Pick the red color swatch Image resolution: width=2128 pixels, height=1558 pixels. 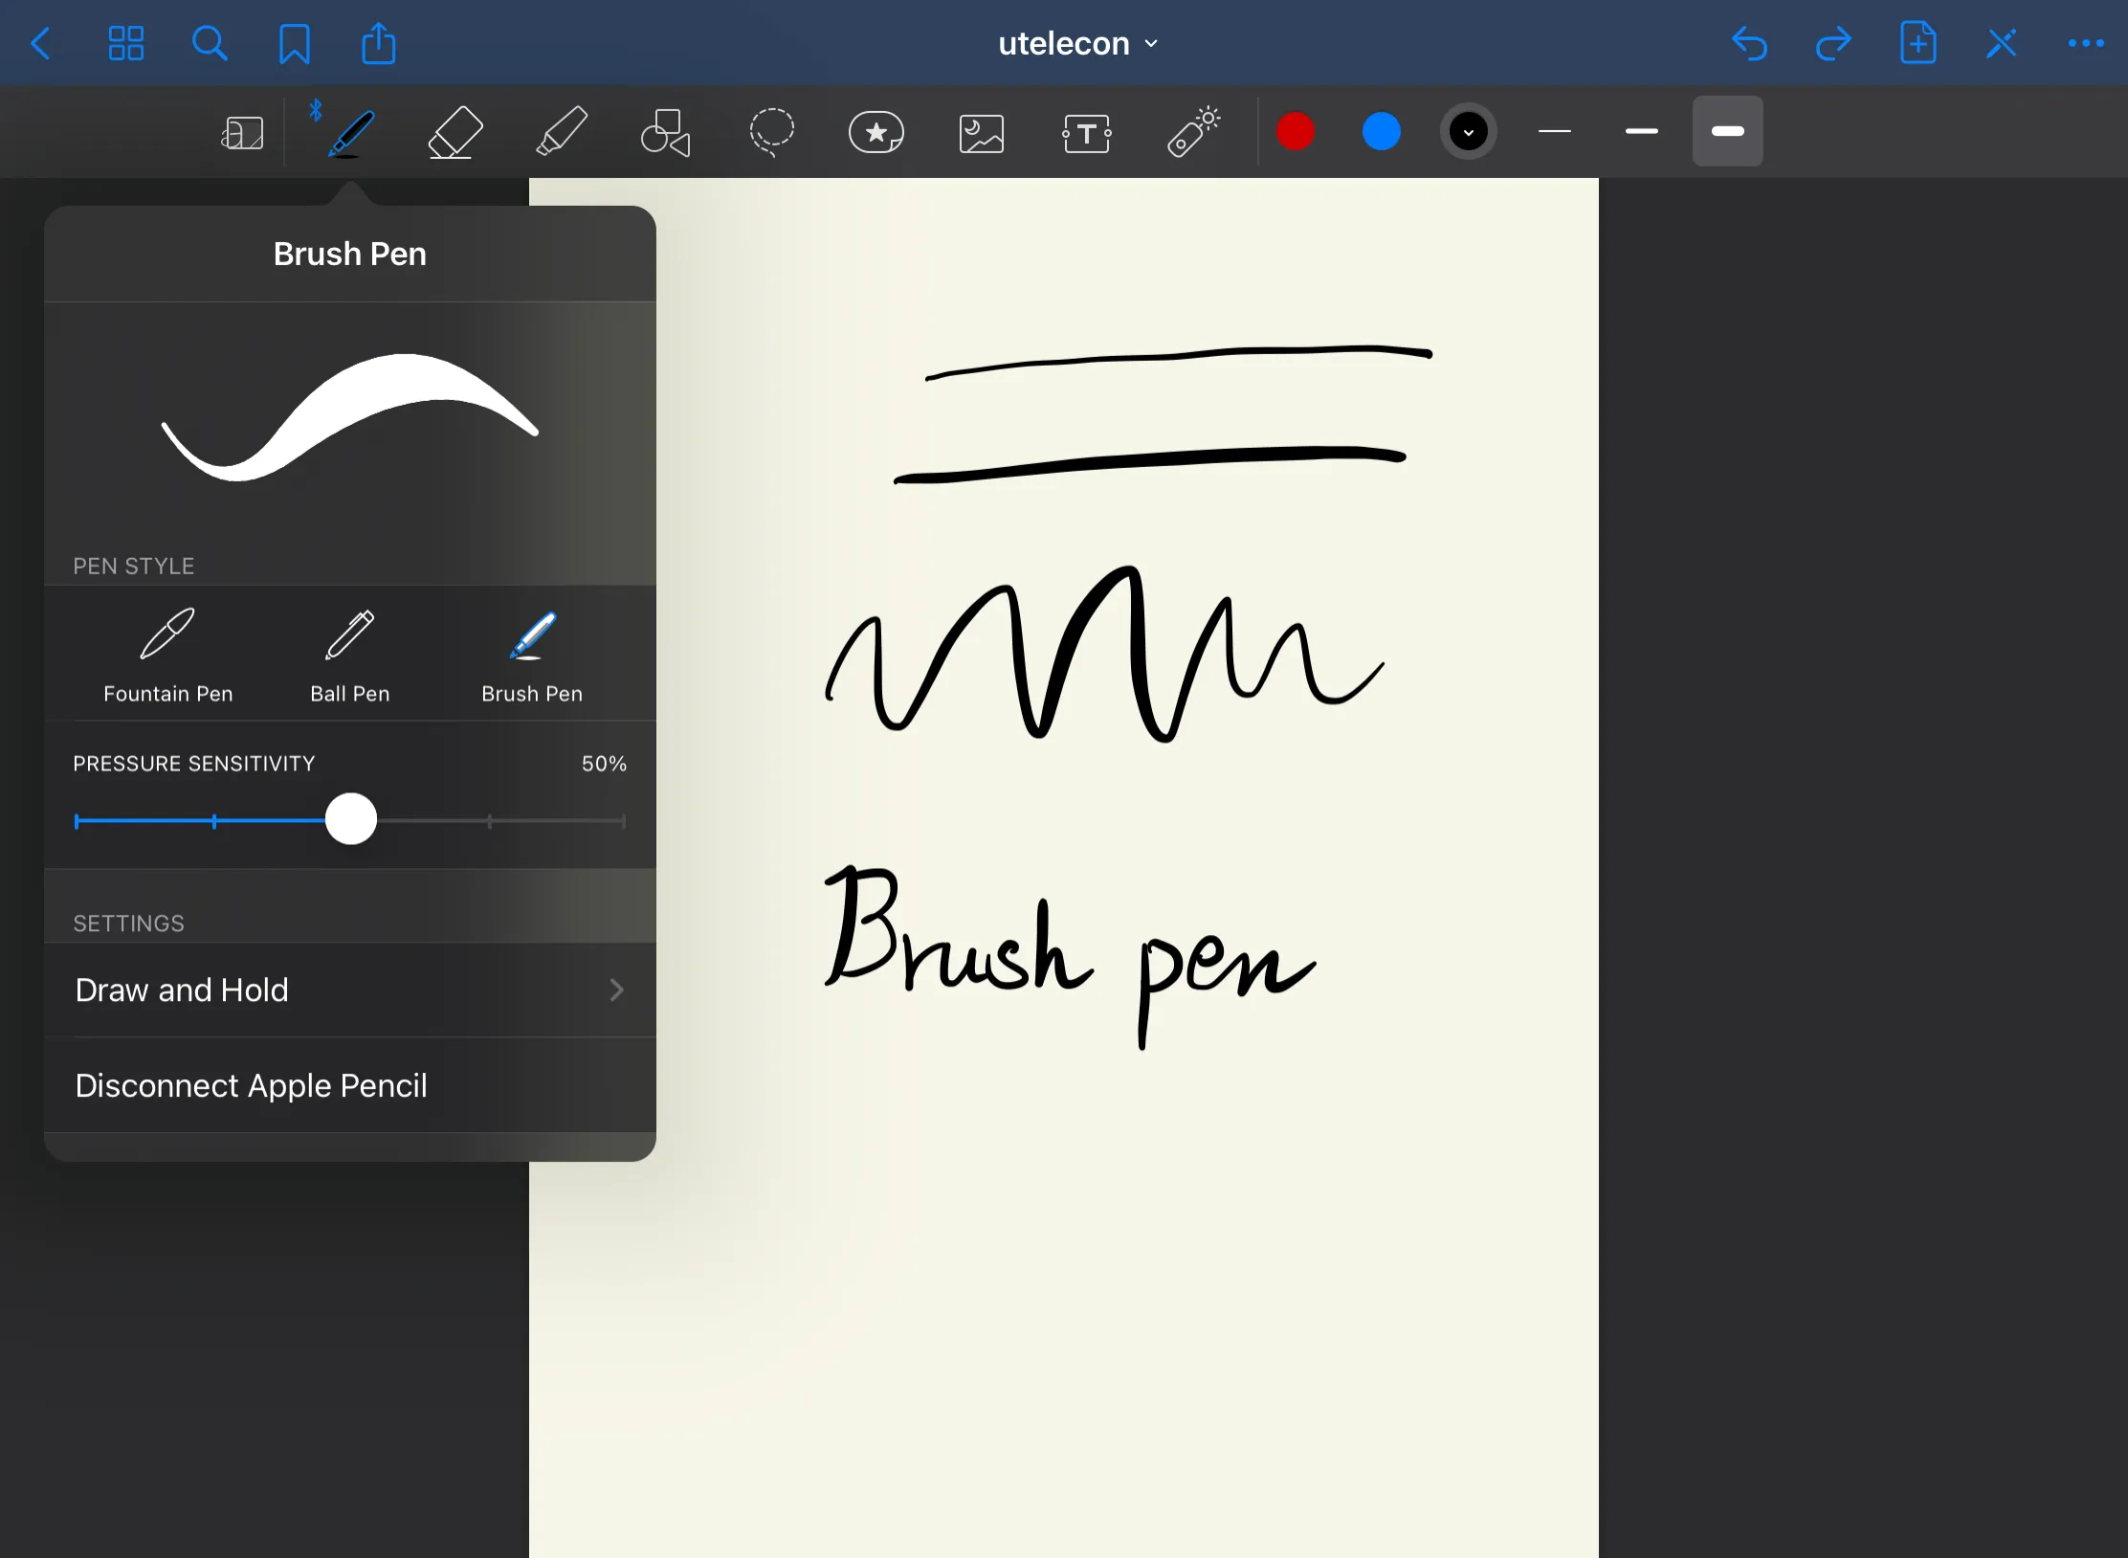point(1296,132)
